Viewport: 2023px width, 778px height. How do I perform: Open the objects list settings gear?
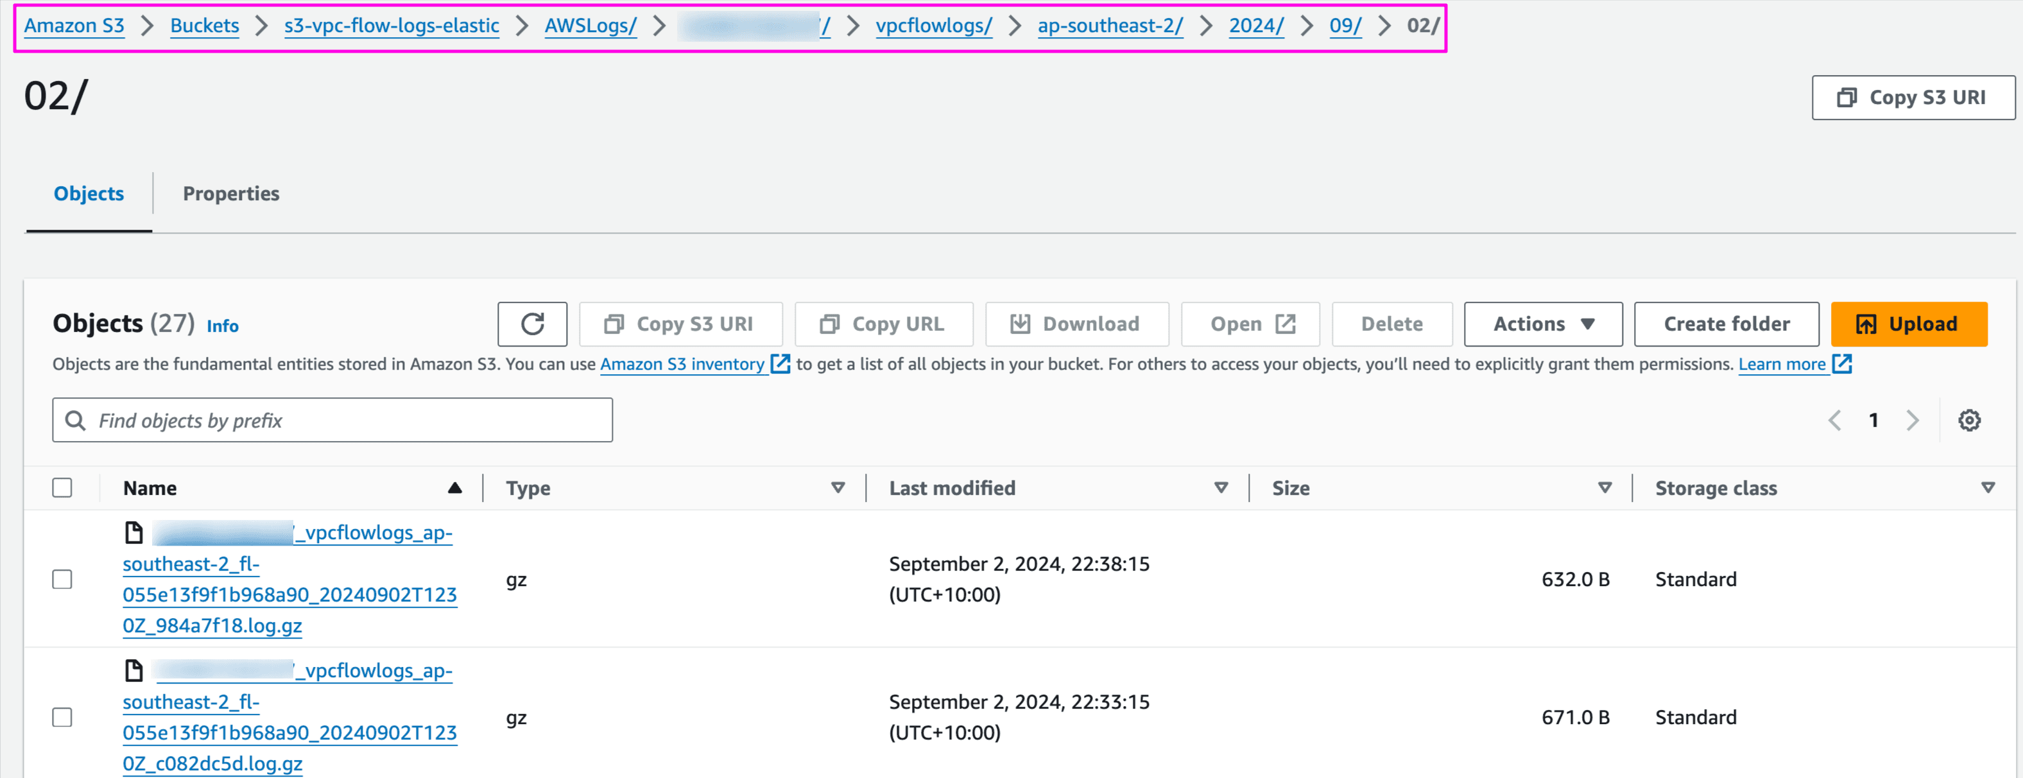(1969, 420)
